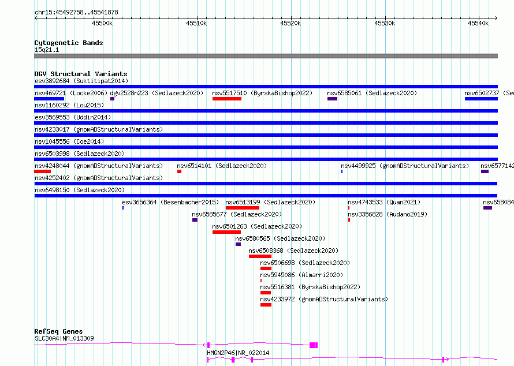514x366 pixels.
Task: Click the SLC30A4 gene's large last exon
Action: (312, 345)
